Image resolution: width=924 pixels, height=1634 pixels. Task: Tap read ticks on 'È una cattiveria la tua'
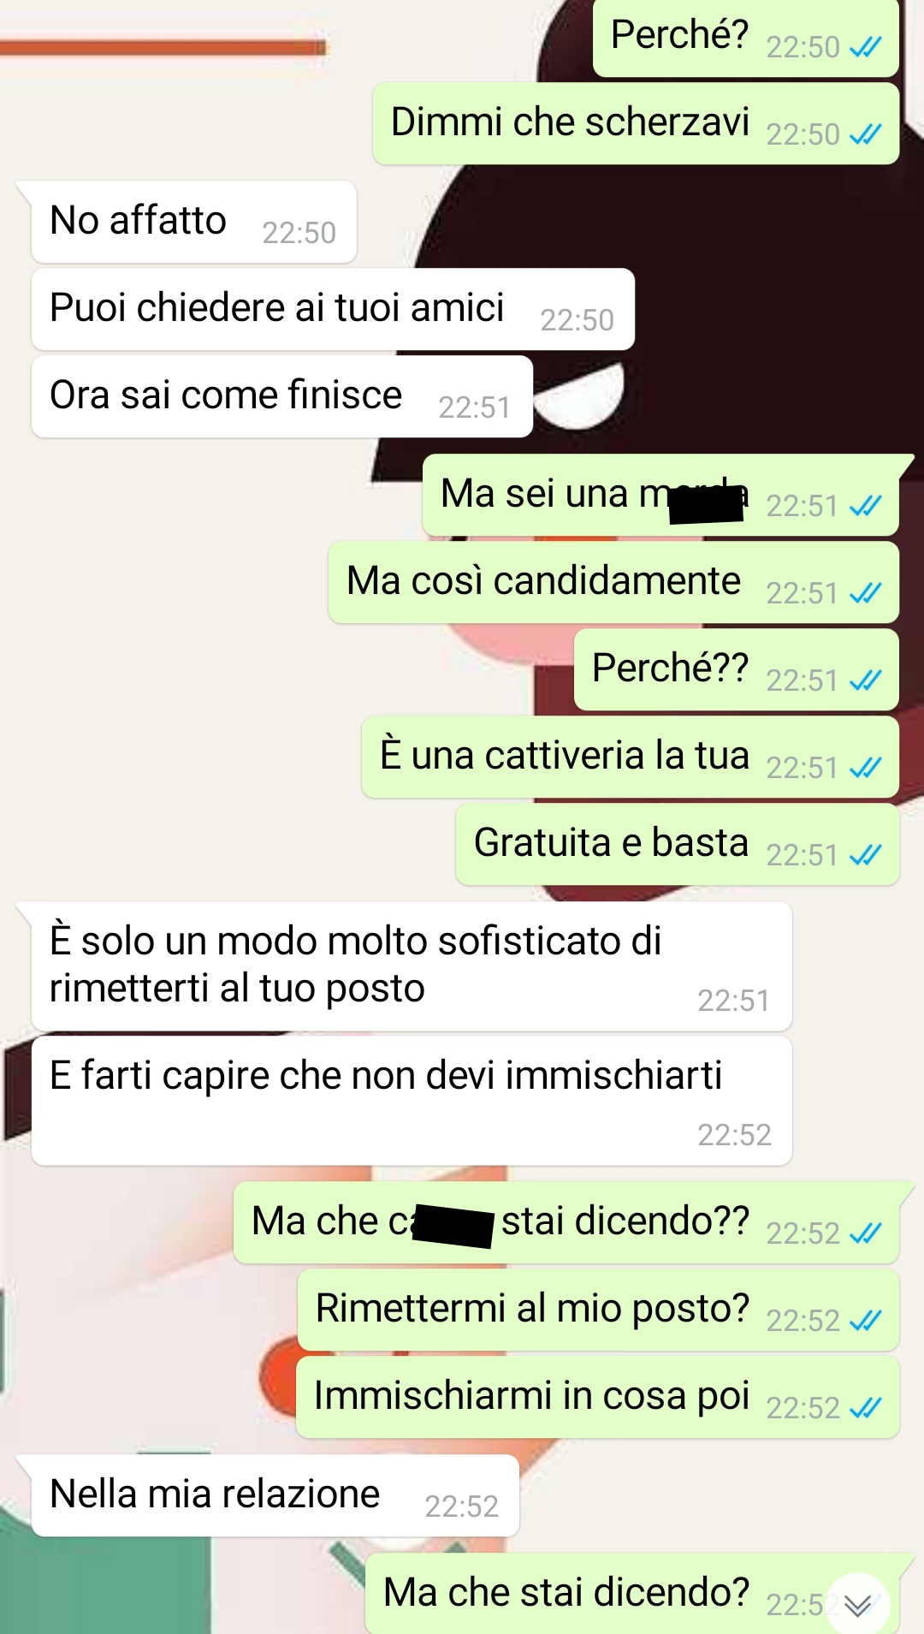click(865, 768)
